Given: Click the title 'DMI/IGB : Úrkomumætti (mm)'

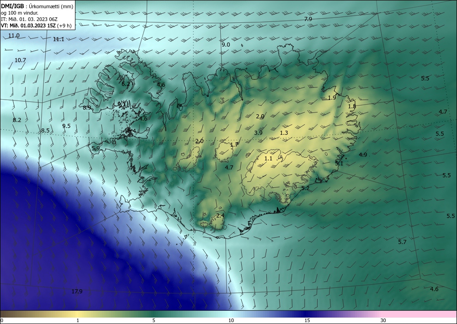Looking at the screenshot, I should pos(37,6).
